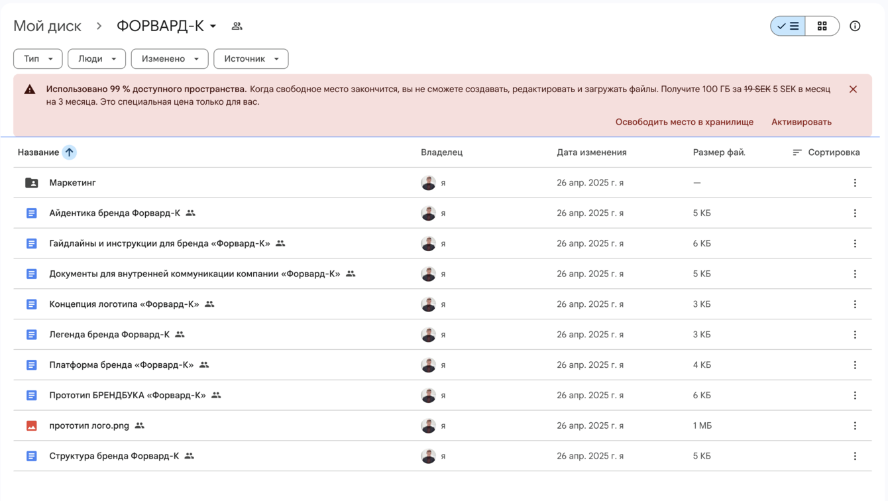Dismiss the storage warning banner
Screen dimensions: 888x501
pos(853,89)
